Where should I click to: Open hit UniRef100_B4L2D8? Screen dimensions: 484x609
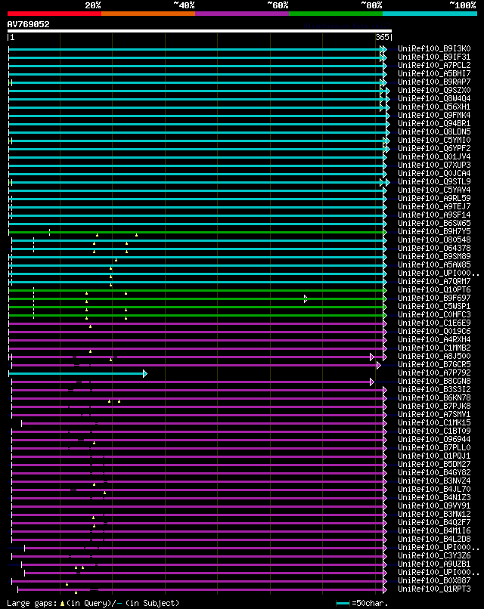434,539
